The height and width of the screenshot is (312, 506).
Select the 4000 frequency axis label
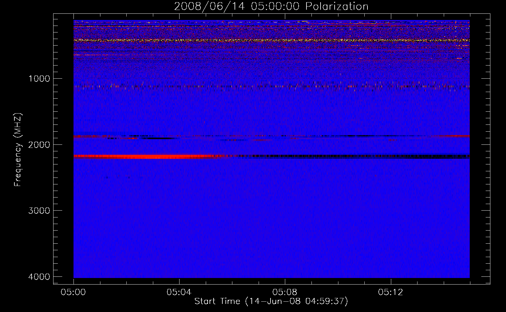tap(39, 277)
